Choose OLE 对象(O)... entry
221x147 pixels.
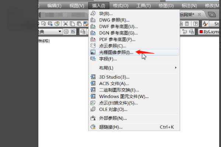point(134,110)
